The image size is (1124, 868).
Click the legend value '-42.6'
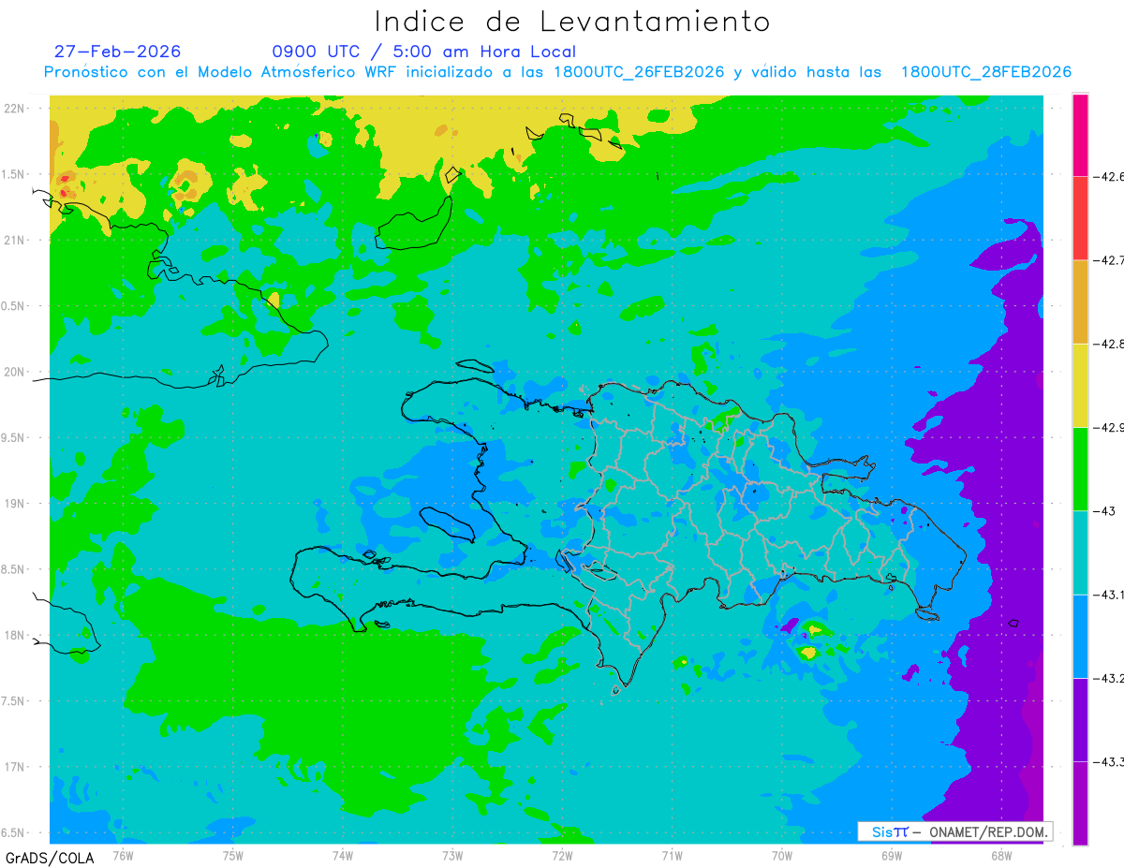[x=1109, y=176]
